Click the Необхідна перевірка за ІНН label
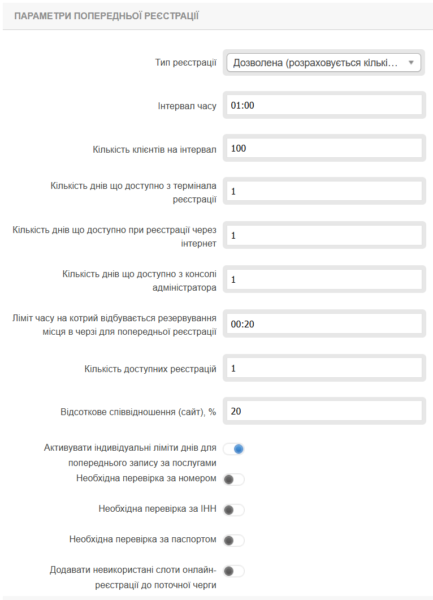The image size is (433, 600). coord(157,509)
